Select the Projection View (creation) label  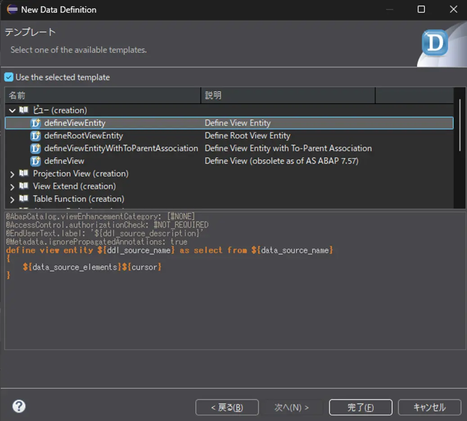(x=81, y=173)
